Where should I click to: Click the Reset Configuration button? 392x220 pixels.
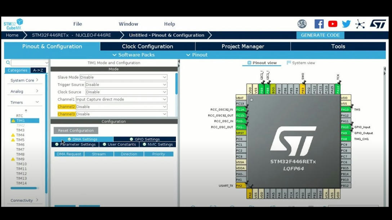tap(76, 130)
